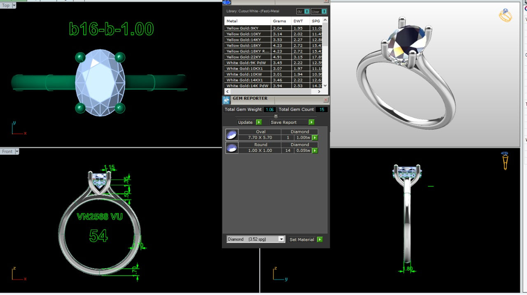This screenshot has width=527, height=295.
Task: Click the 3.04 grams cell for 9KY
Action: point(281,28)
